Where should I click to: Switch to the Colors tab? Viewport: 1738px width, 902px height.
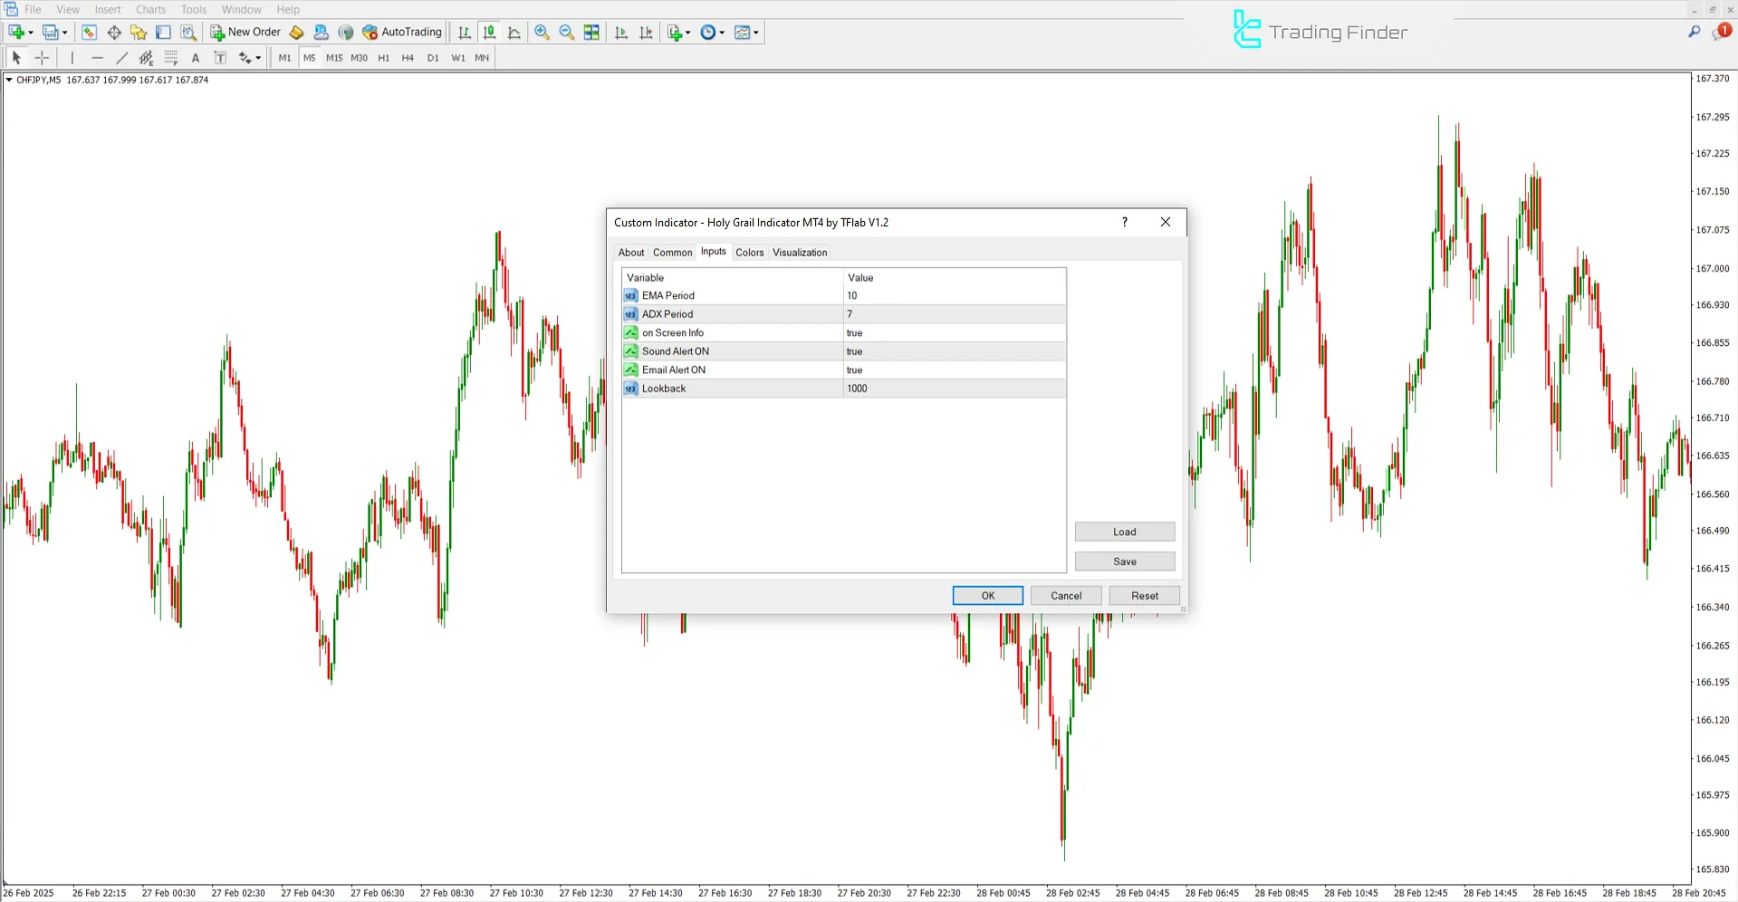click(749, 252)
